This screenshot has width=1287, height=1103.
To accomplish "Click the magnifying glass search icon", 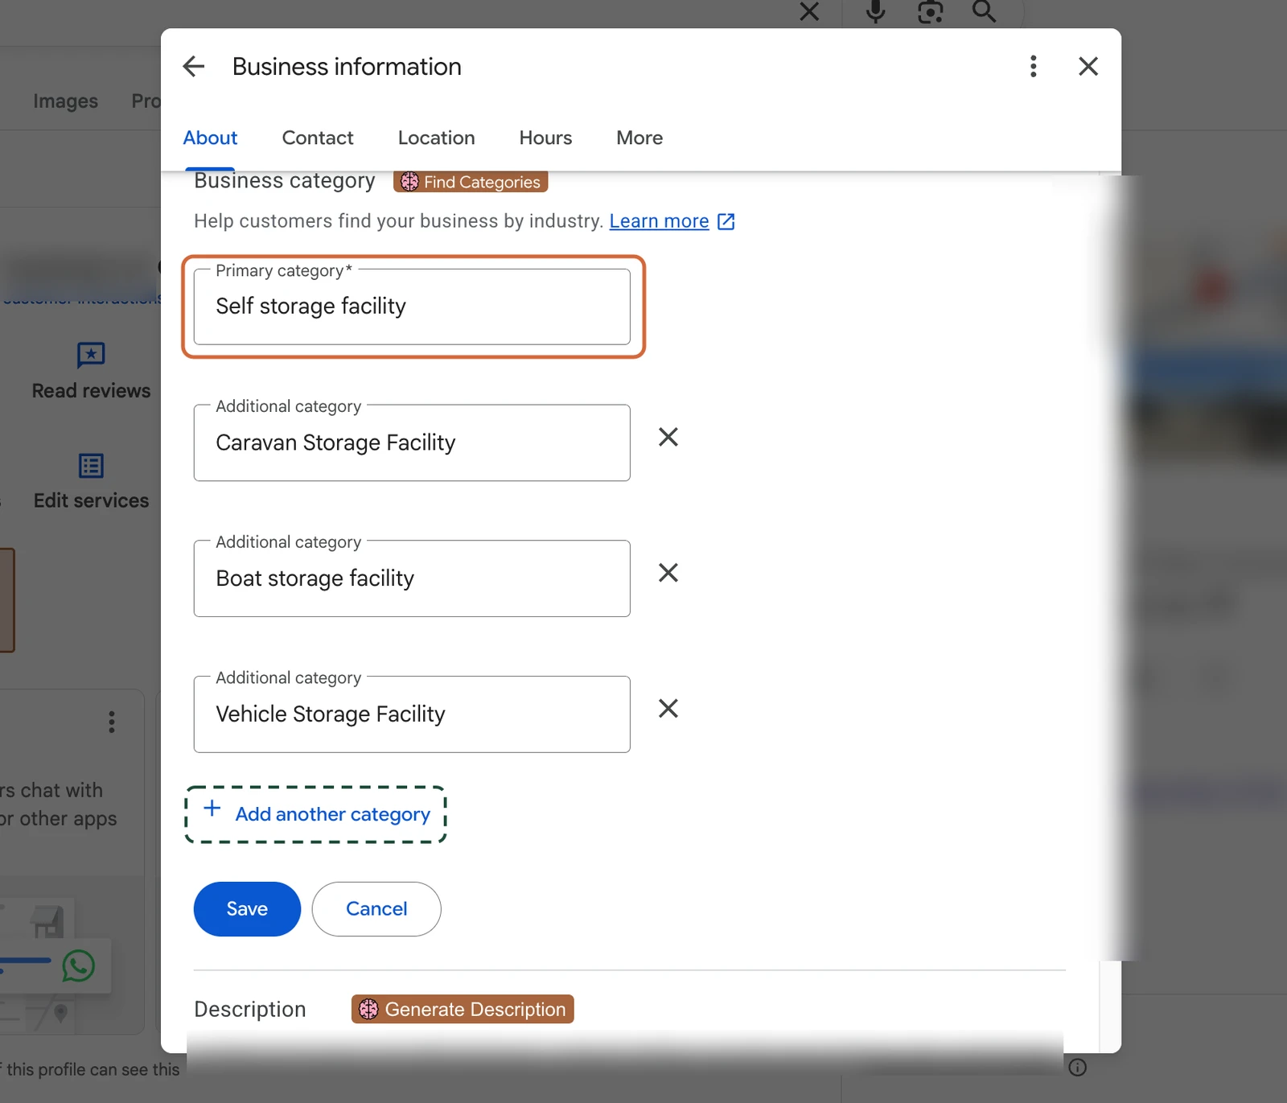I will 985,11.
